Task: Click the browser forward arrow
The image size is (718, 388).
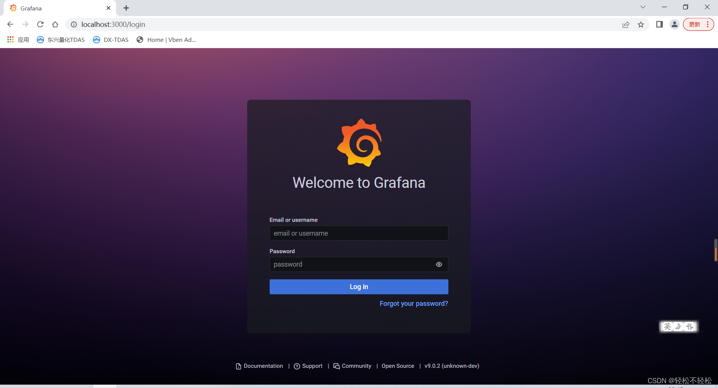Action: tap(25, 24)
